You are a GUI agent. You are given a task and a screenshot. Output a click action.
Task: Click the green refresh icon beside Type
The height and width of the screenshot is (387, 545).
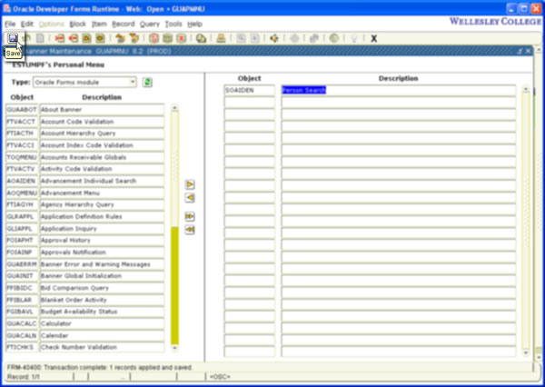click(x=147, y=83)
